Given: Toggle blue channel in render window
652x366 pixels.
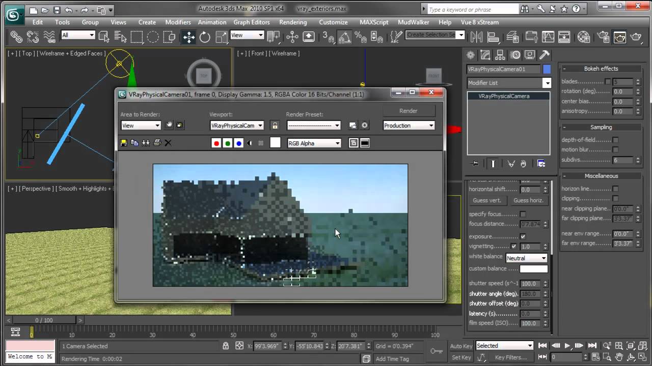Looking at the screenshot, I should click(239, 143).
